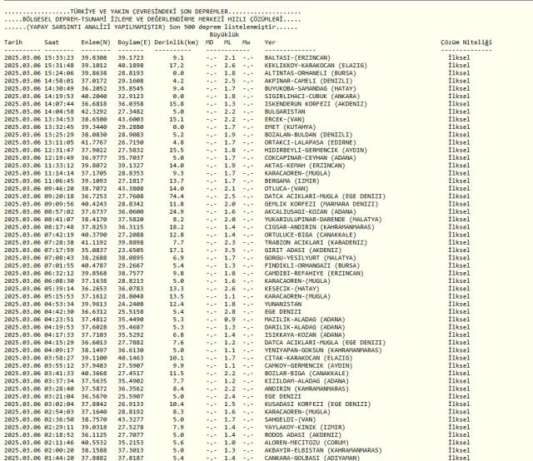This screenshot has height=461, width=533.
Task: Select ISKENDERUN KORFEZI (AKDENIZ) text
Action: (316, 104)
